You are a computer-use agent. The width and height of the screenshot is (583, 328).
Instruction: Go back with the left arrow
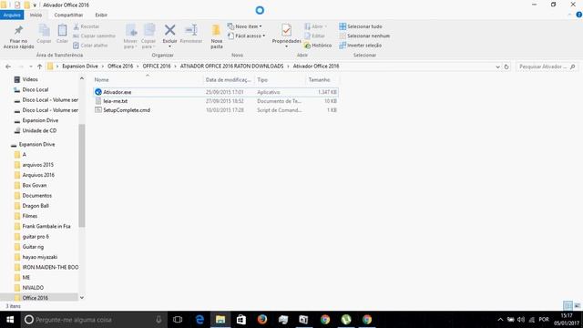click(8, 67)
